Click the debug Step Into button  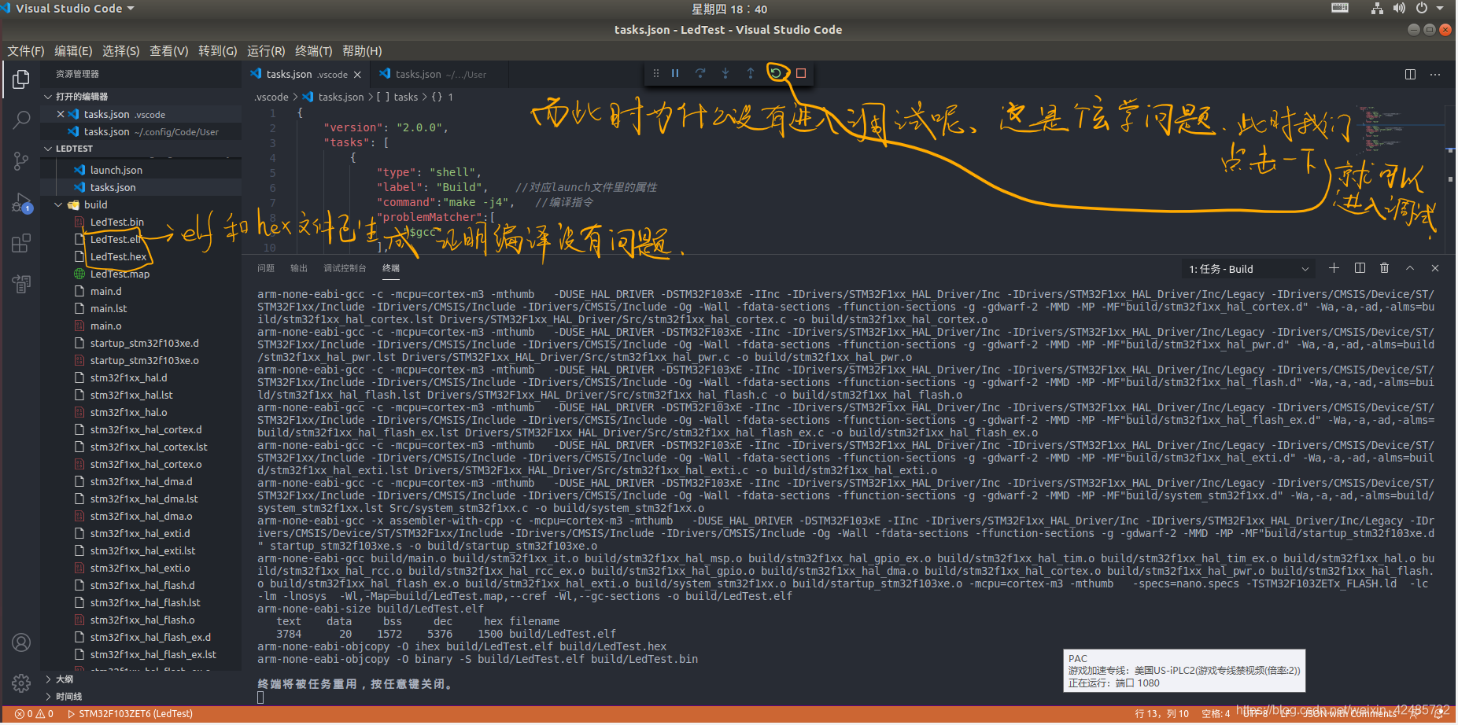point(725,73)
